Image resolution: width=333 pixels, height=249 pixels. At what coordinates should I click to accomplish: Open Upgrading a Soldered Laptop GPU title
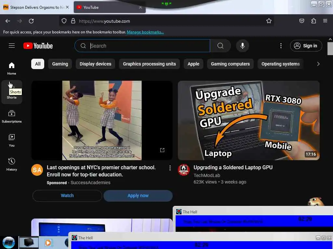point(233,168)
